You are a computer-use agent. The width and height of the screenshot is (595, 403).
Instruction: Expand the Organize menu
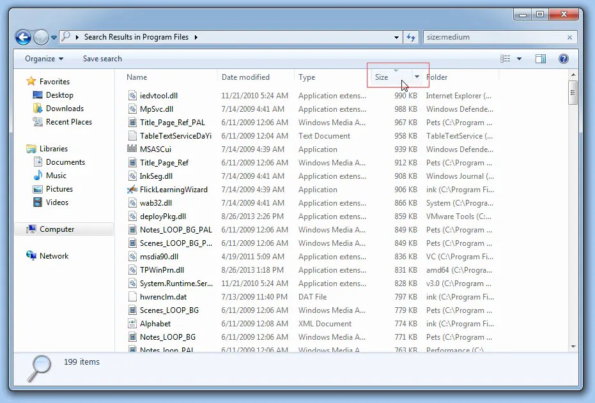pyautogui.click(x=42, y=58)
